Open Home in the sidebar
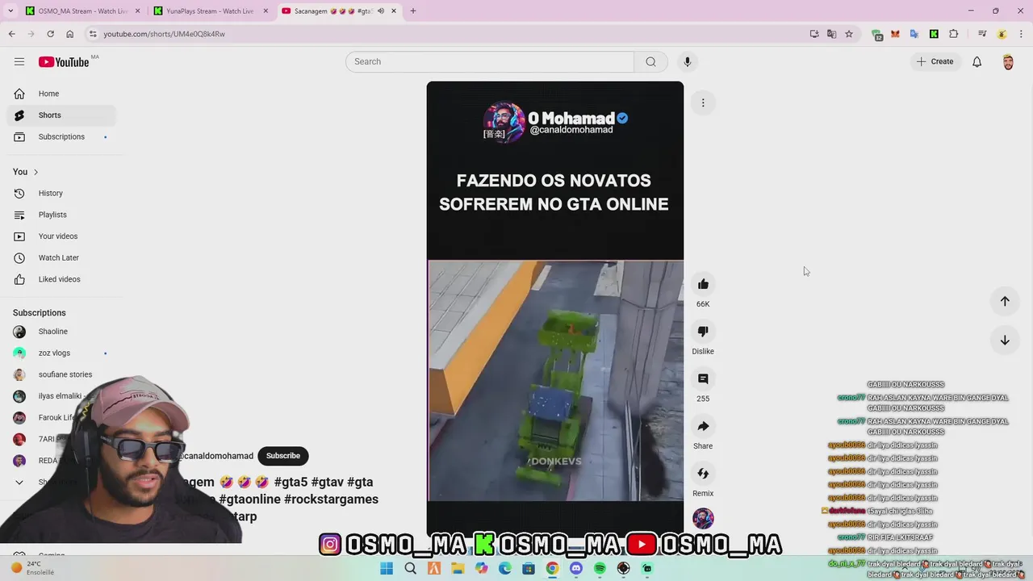Image resolution: width=1033 pixels, height=581 pixels. tap(61, 94)
